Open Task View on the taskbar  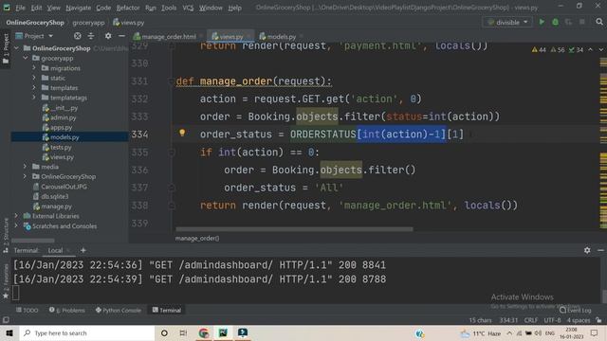(183, 332)
